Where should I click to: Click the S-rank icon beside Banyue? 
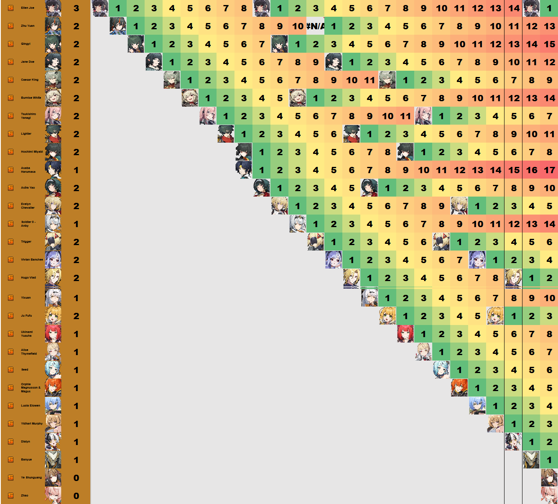coord(11,460)
